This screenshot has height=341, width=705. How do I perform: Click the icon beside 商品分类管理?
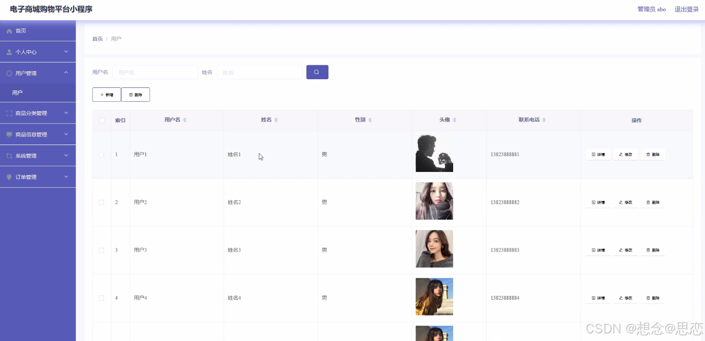point(9,113)
